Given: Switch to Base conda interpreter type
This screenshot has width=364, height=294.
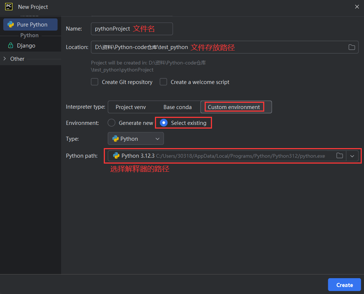Looking at the screenshot, I should 177,107.
